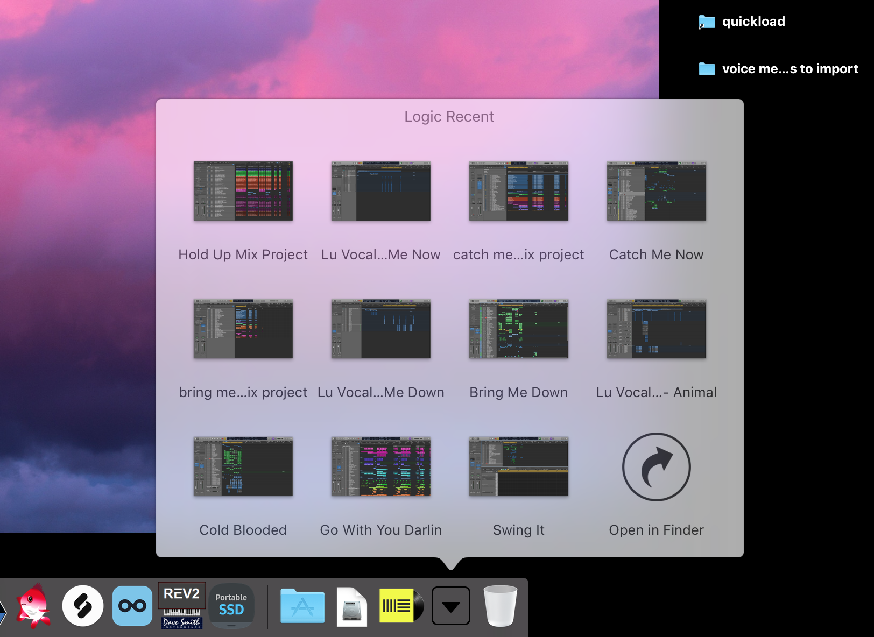Viewport: 874px width, 637px height.
Task: Open the Trash in the Dock
Action: tap(501, 606)
